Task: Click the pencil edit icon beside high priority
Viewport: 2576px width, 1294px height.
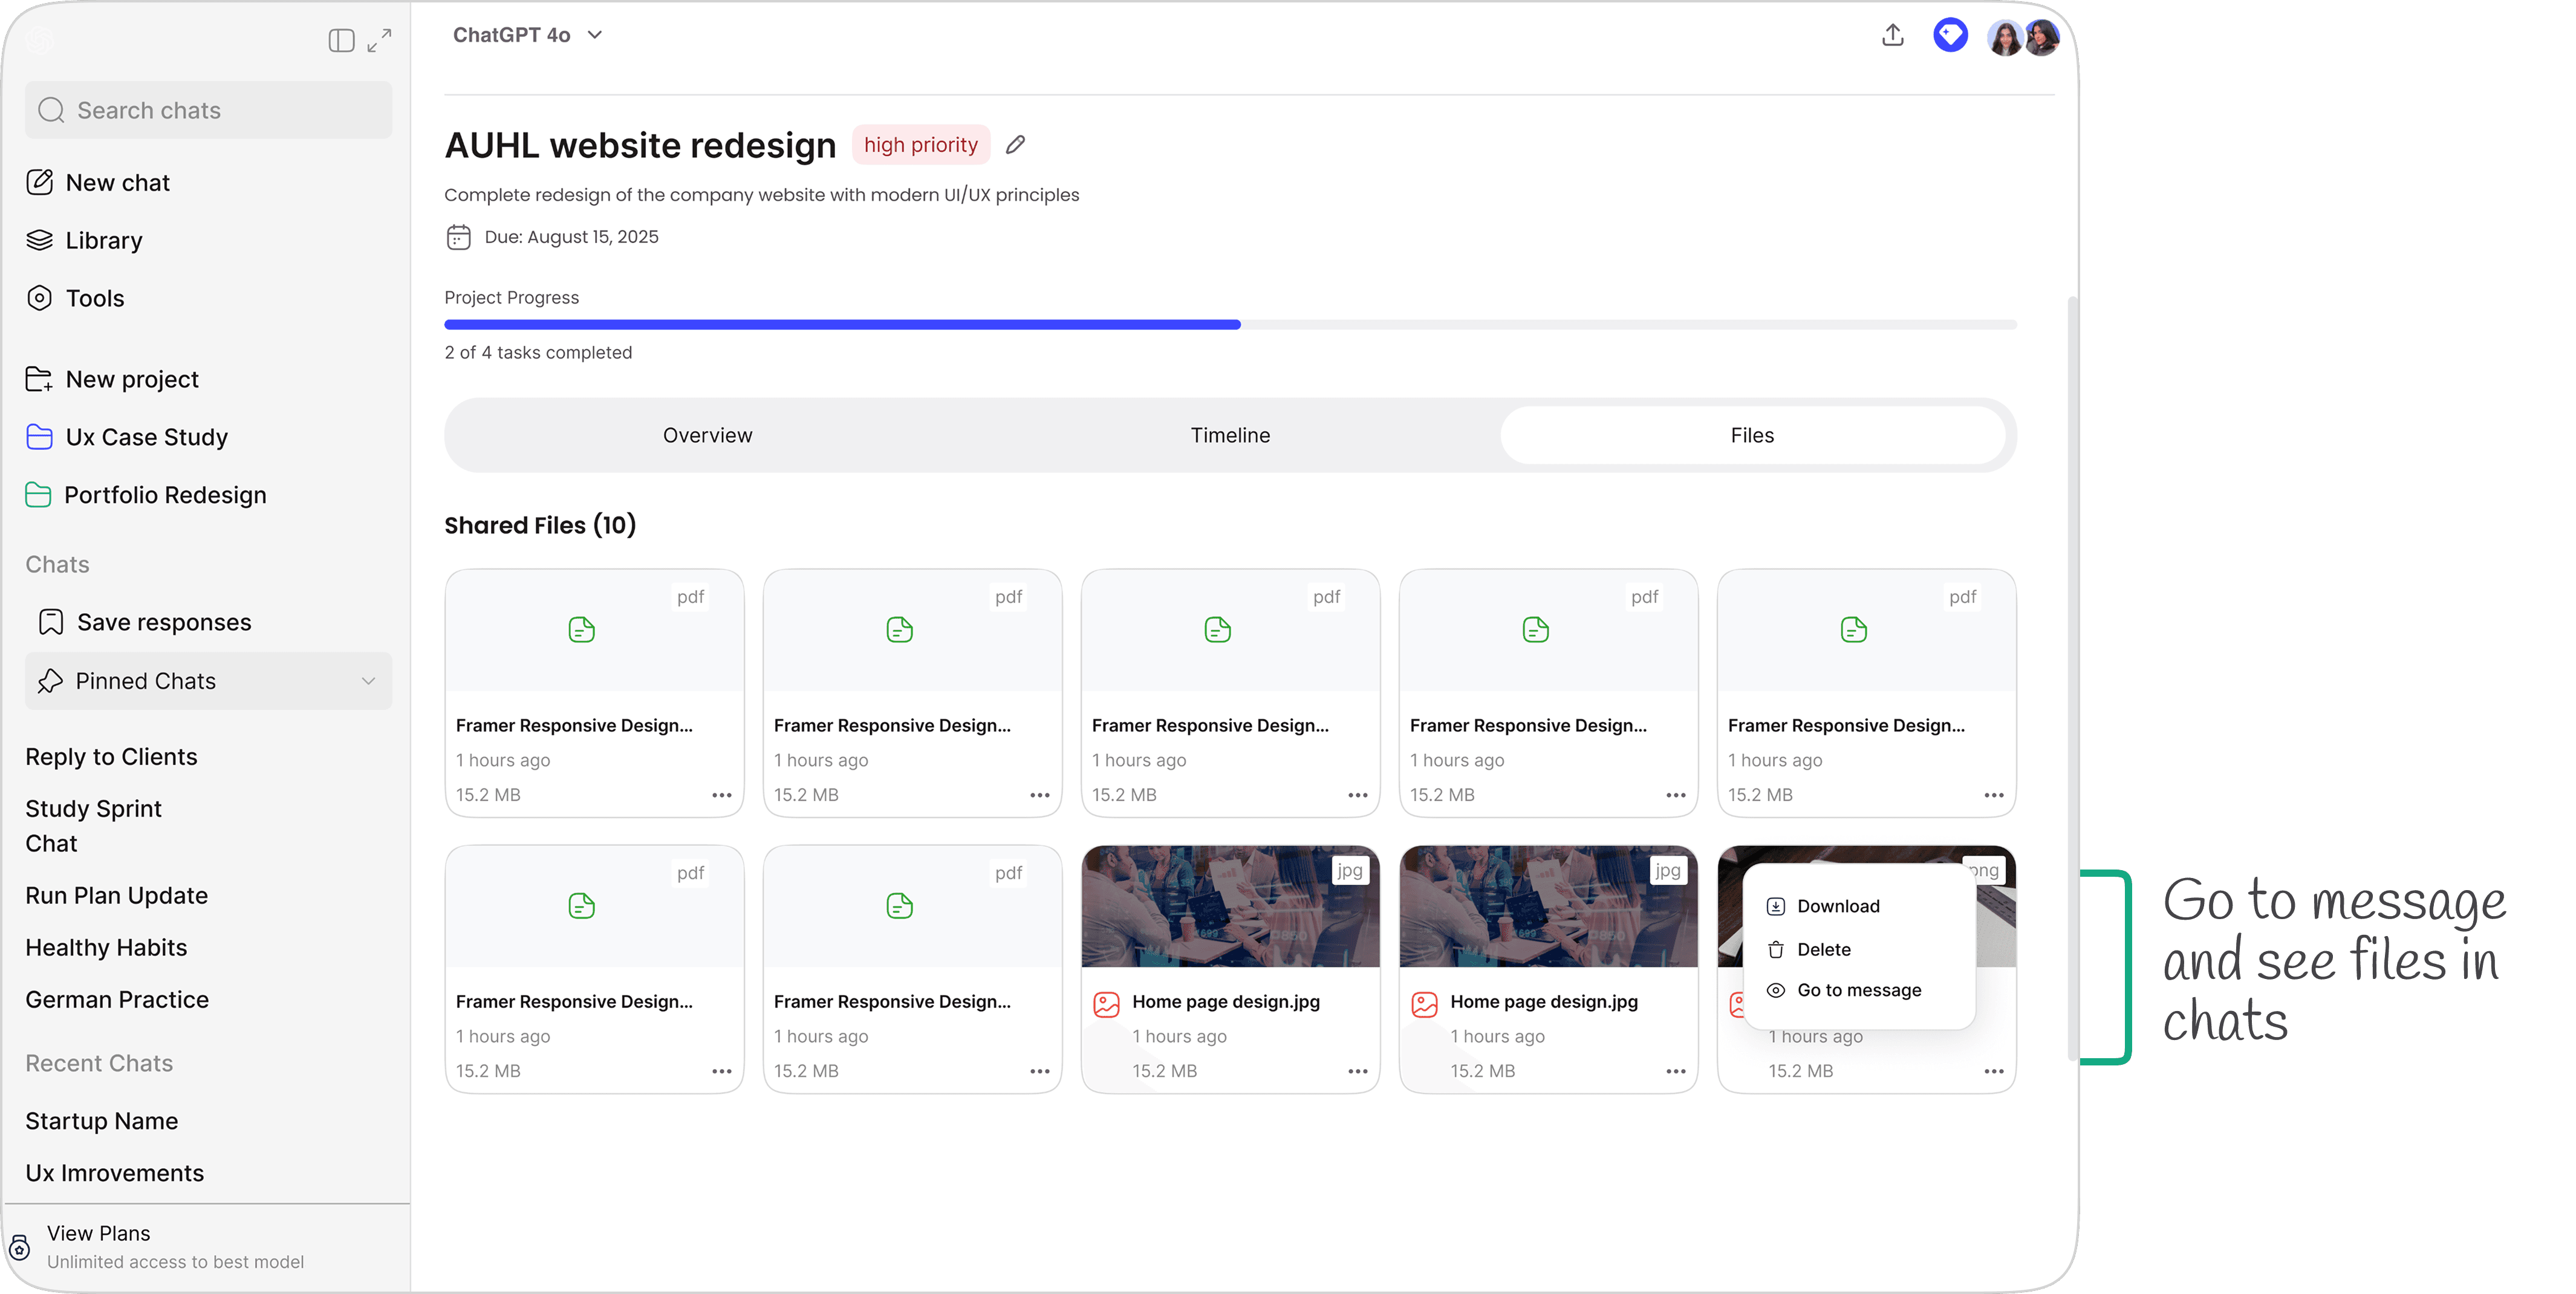Action: pyautogui.click(x=1015, y=145)
